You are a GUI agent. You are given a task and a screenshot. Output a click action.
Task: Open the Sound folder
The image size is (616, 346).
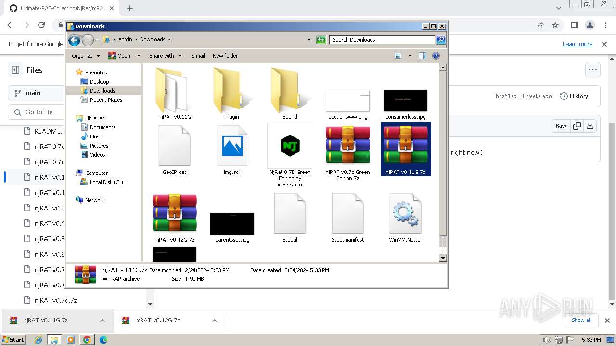(290, 94)
